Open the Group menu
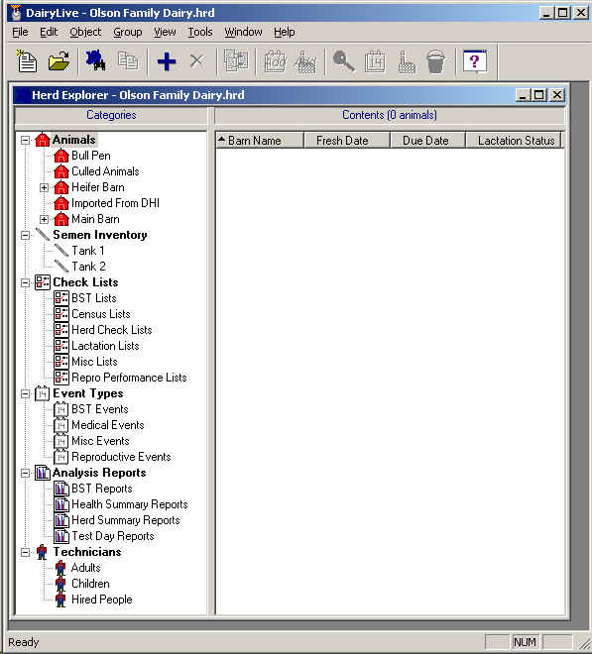The height and width of the screenshot is (654, 592). (x=127, y=32)
